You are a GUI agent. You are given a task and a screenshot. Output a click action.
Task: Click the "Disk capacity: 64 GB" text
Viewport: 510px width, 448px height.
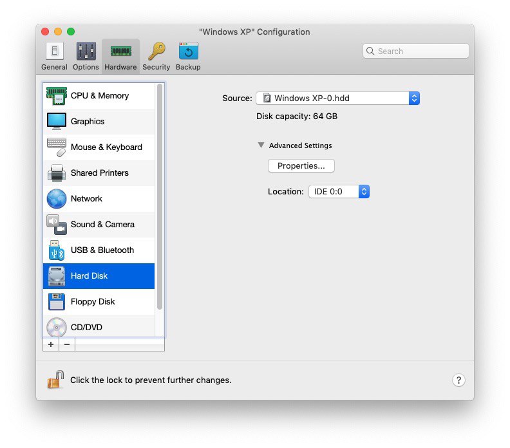point(297,117)
